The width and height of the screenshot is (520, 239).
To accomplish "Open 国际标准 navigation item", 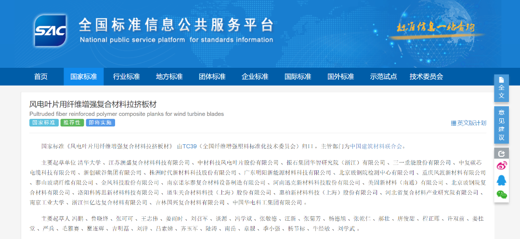I will (298, 77).
